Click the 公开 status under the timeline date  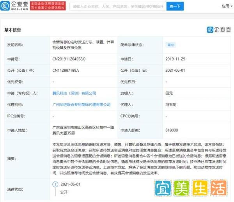[64, 192]
